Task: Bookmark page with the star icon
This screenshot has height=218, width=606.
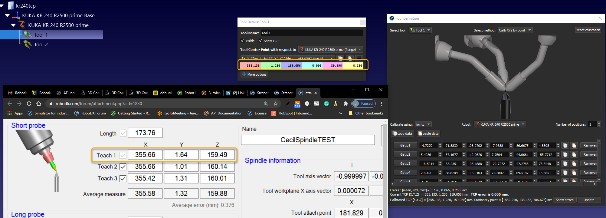Action: 276,104
